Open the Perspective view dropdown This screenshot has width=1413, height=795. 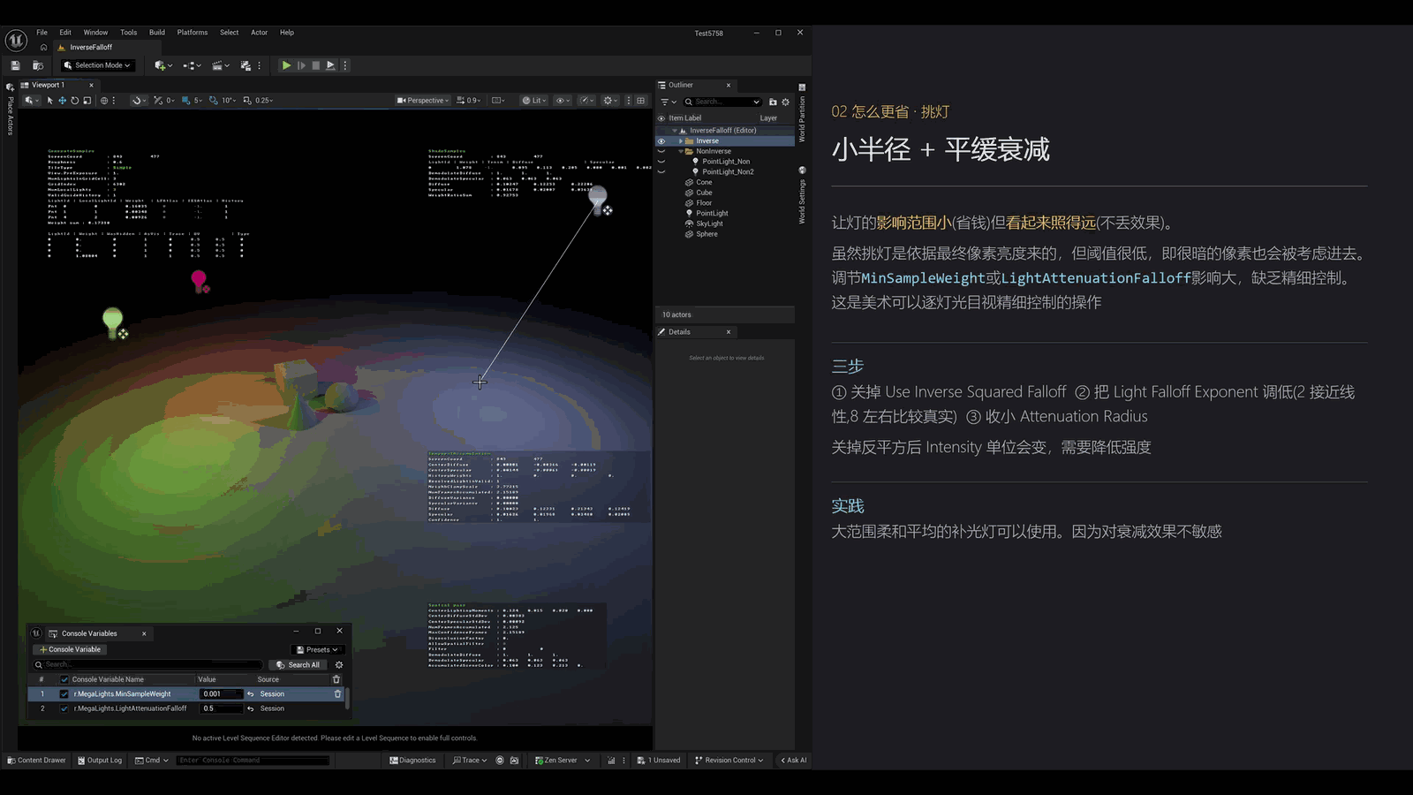tap(423, 101)
